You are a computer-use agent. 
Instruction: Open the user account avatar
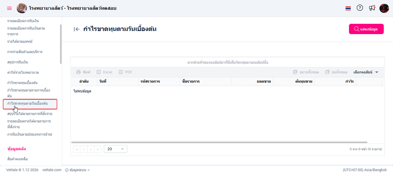click(384, 8)
